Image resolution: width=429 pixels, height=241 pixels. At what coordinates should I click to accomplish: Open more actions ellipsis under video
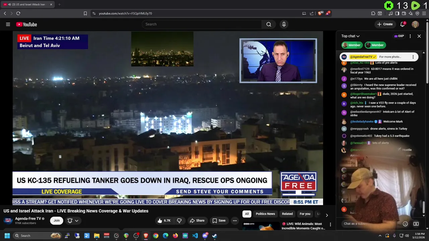point(235,221)
